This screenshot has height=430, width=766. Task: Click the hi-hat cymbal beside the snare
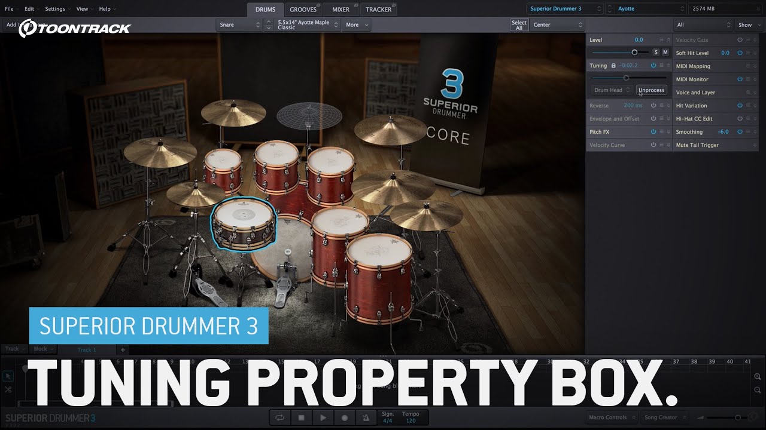pos(196,194)
